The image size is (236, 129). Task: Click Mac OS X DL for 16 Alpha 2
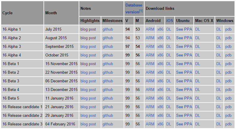(x=198, y=38)
